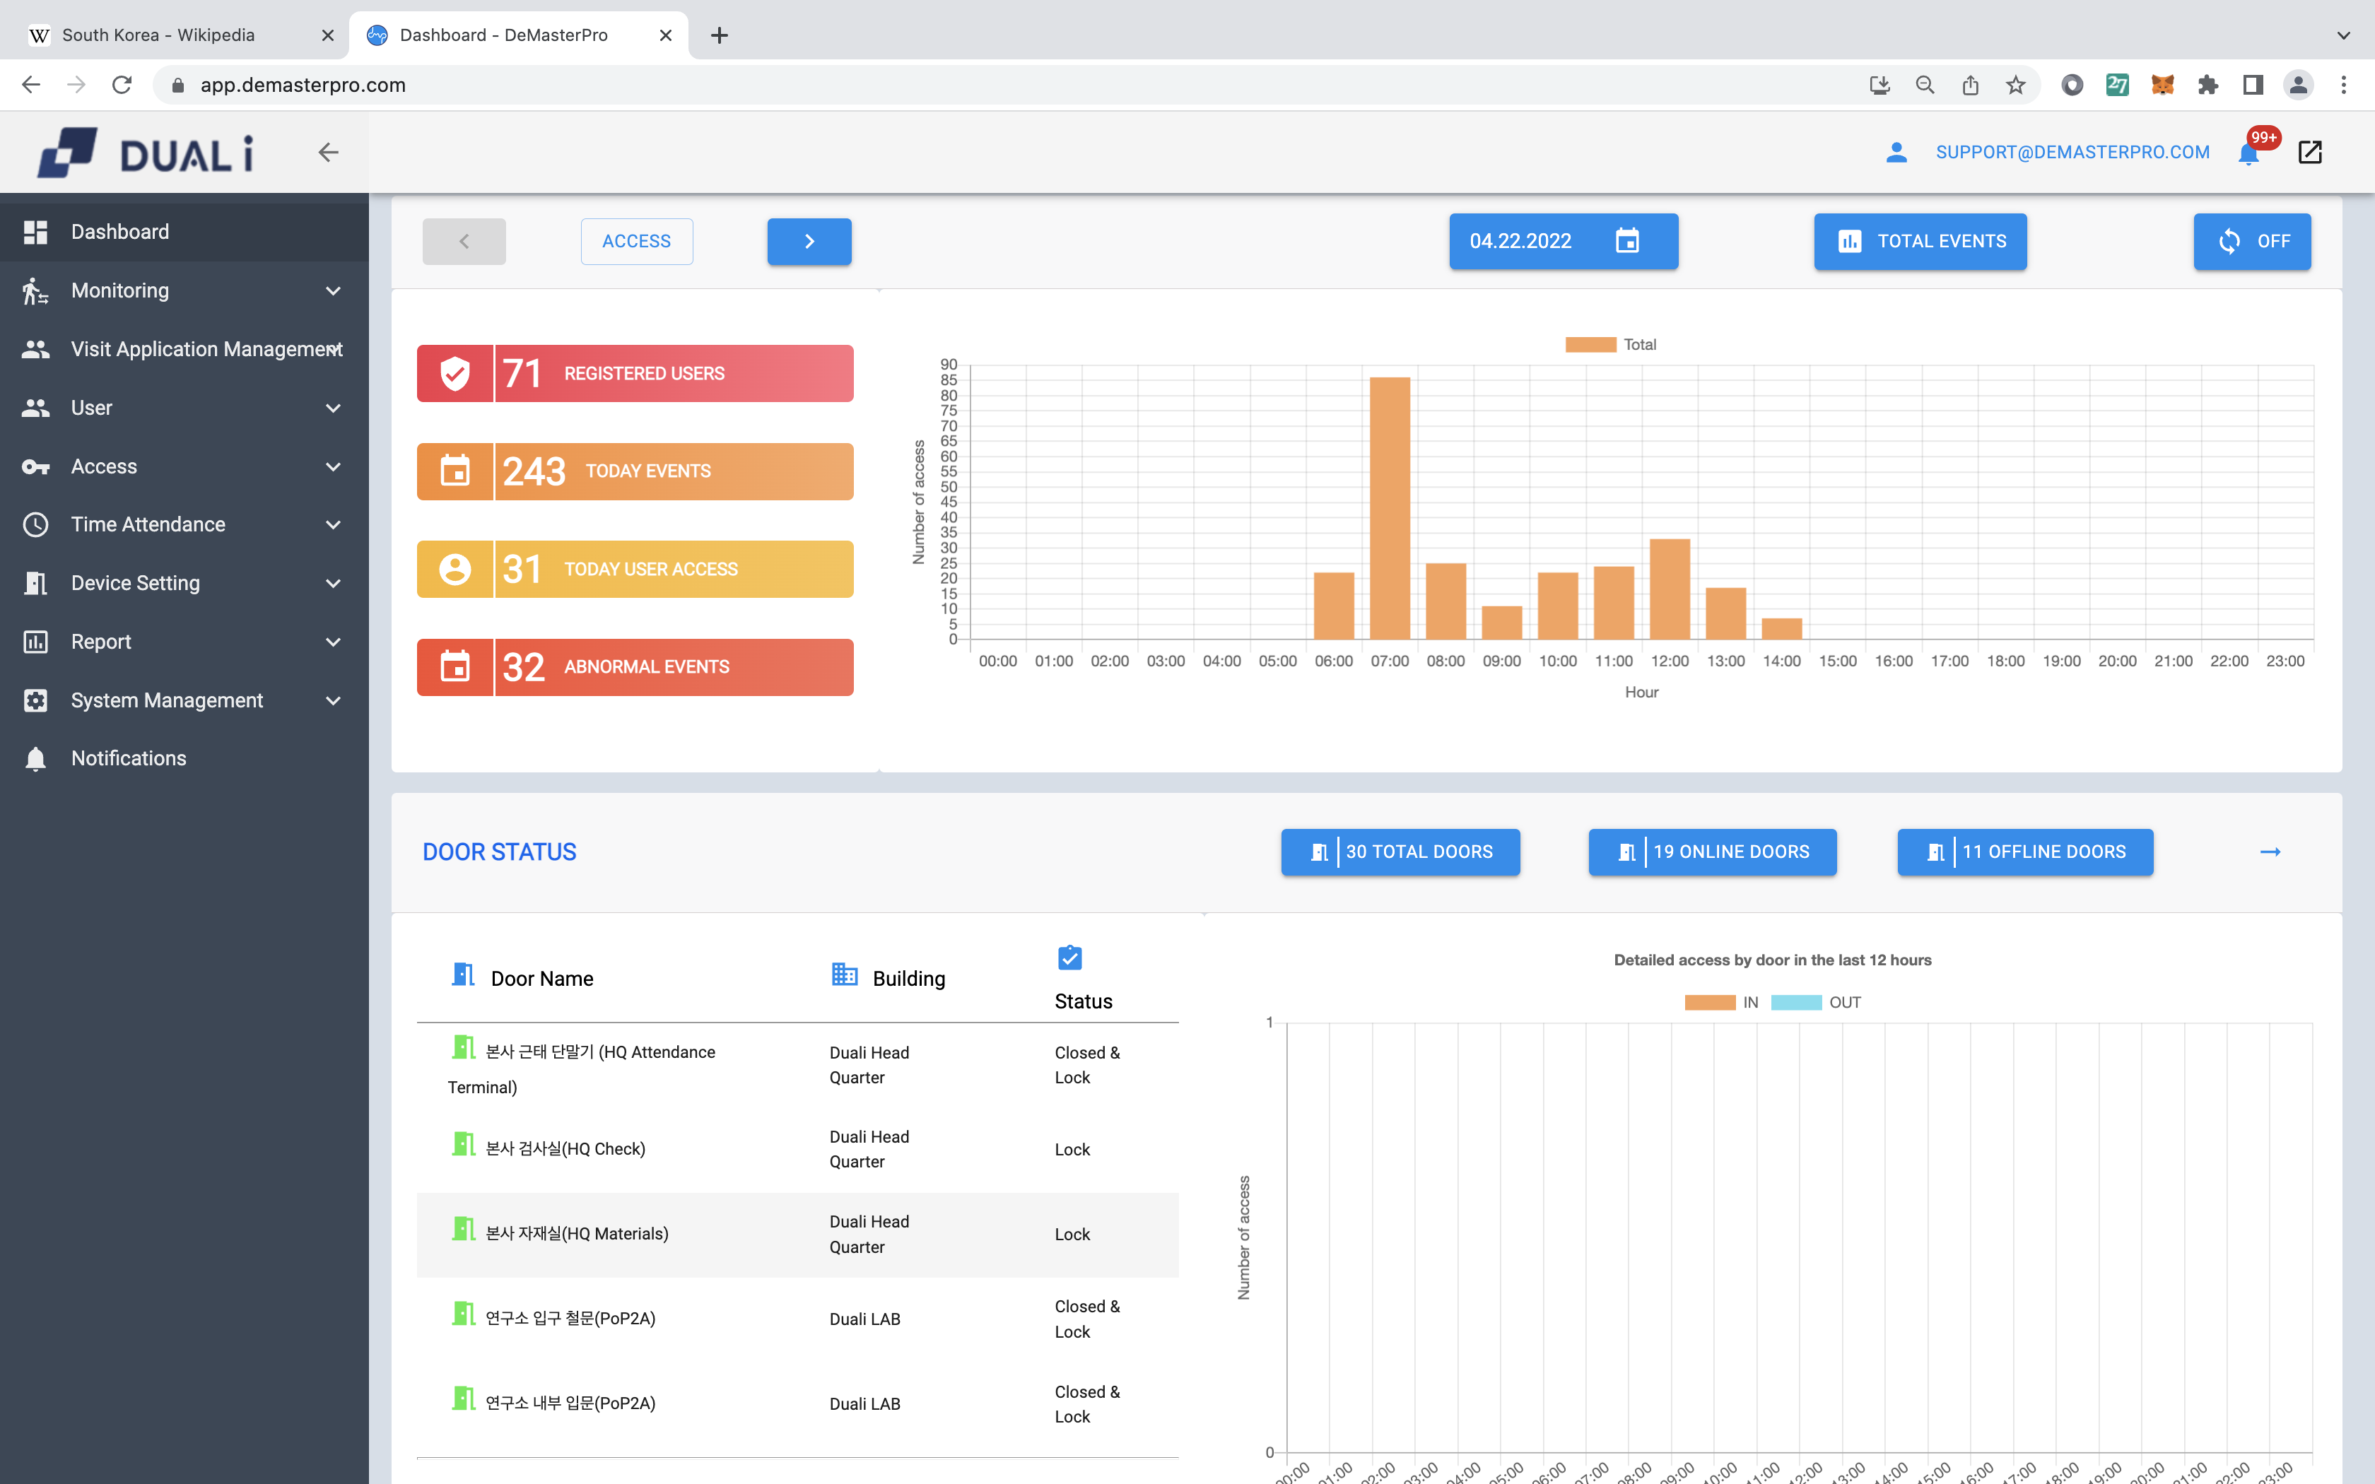Click the 19 ONLINE DOORS button
The image size is (2375, 1484).
click(x=1713, y=852)
